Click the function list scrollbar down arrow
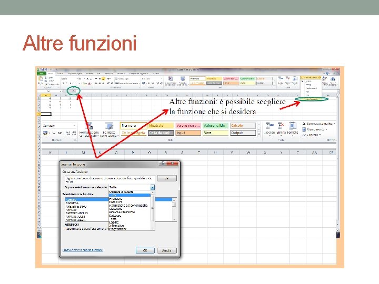This screenshot has height=284, width=379. pyautogui.click(x=174, y=219)
